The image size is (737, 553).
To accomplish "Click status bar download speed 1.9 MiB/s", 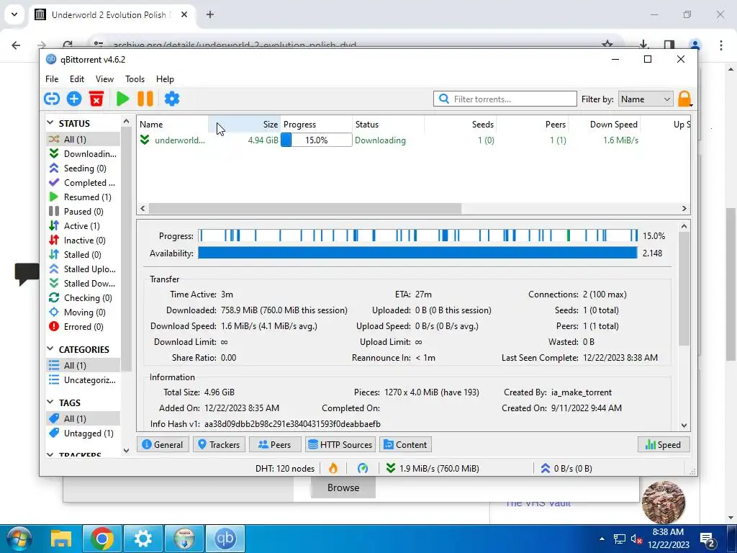I will pyautogui.click(x=433, y=468).
